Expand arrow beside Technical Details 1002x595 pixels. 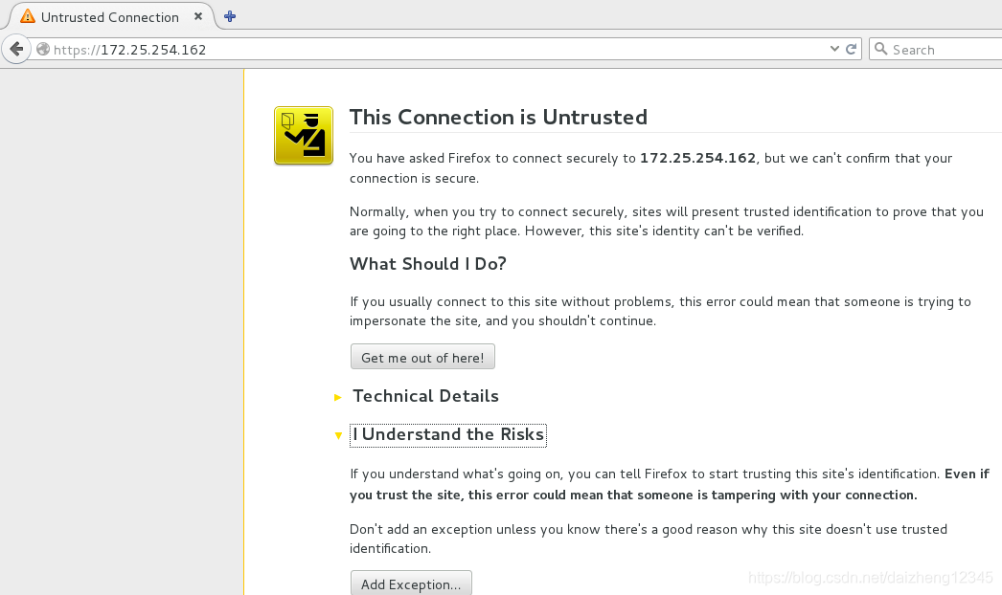coord(338,397)
